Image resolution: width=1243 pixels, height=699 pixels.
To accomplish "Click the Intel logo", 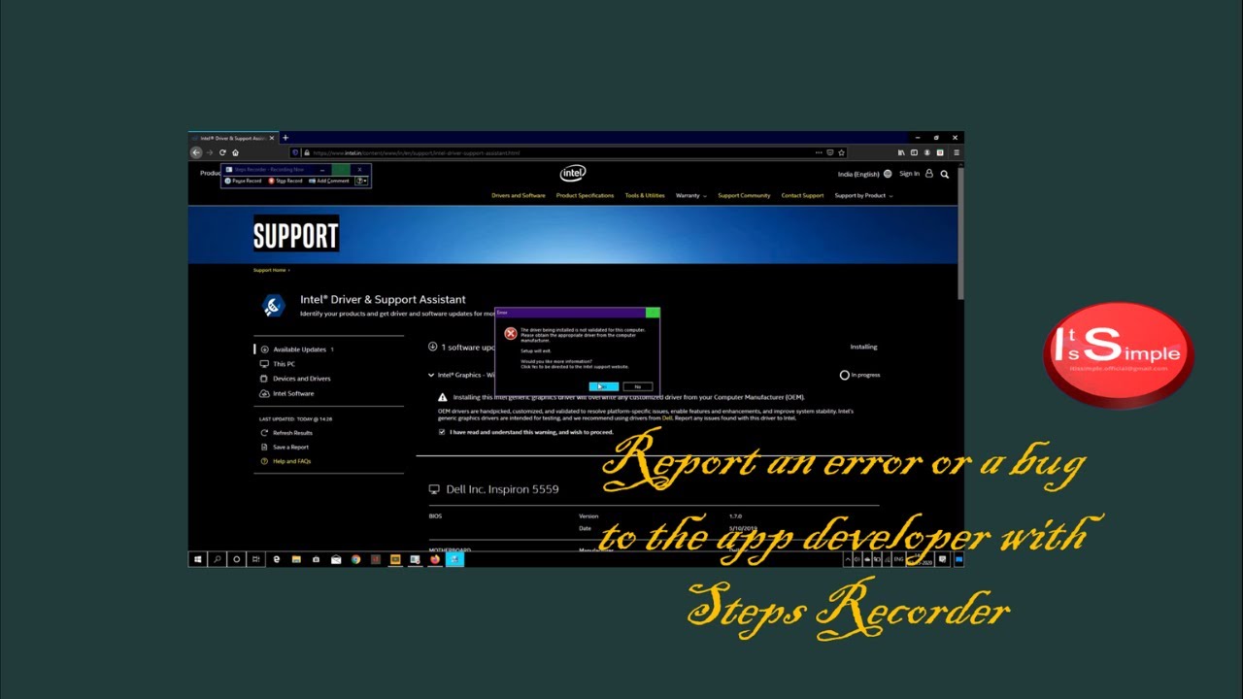I will tap(573, 173).
